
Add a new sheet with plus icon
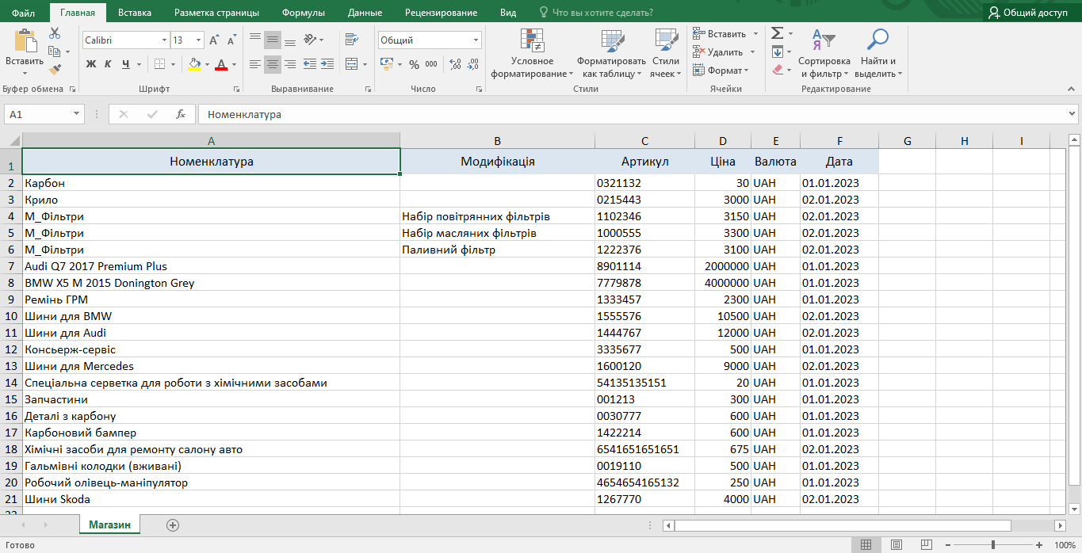[x=173, y=524]
